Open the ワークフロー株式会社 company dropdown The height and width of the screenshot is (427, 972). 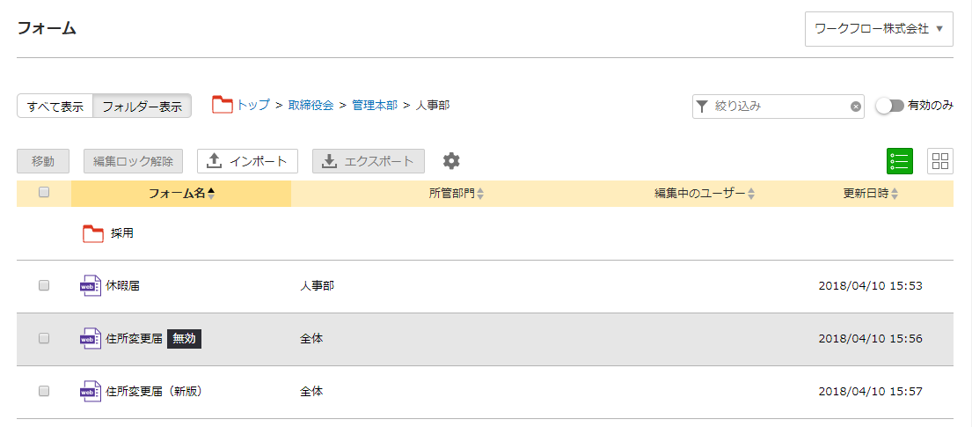(879, 29)
